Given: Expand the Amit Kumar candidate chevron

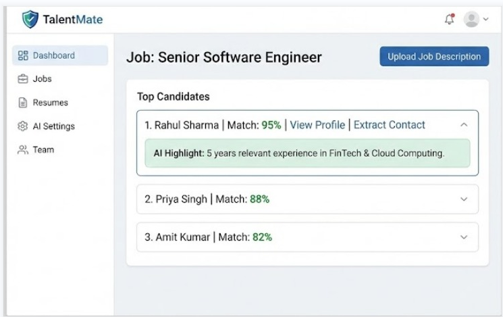Looking at the screenshot, I should [x=463, y=237].
